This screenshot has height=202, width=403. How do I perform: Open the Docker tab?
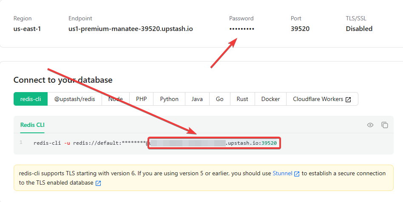coord(270,99)
